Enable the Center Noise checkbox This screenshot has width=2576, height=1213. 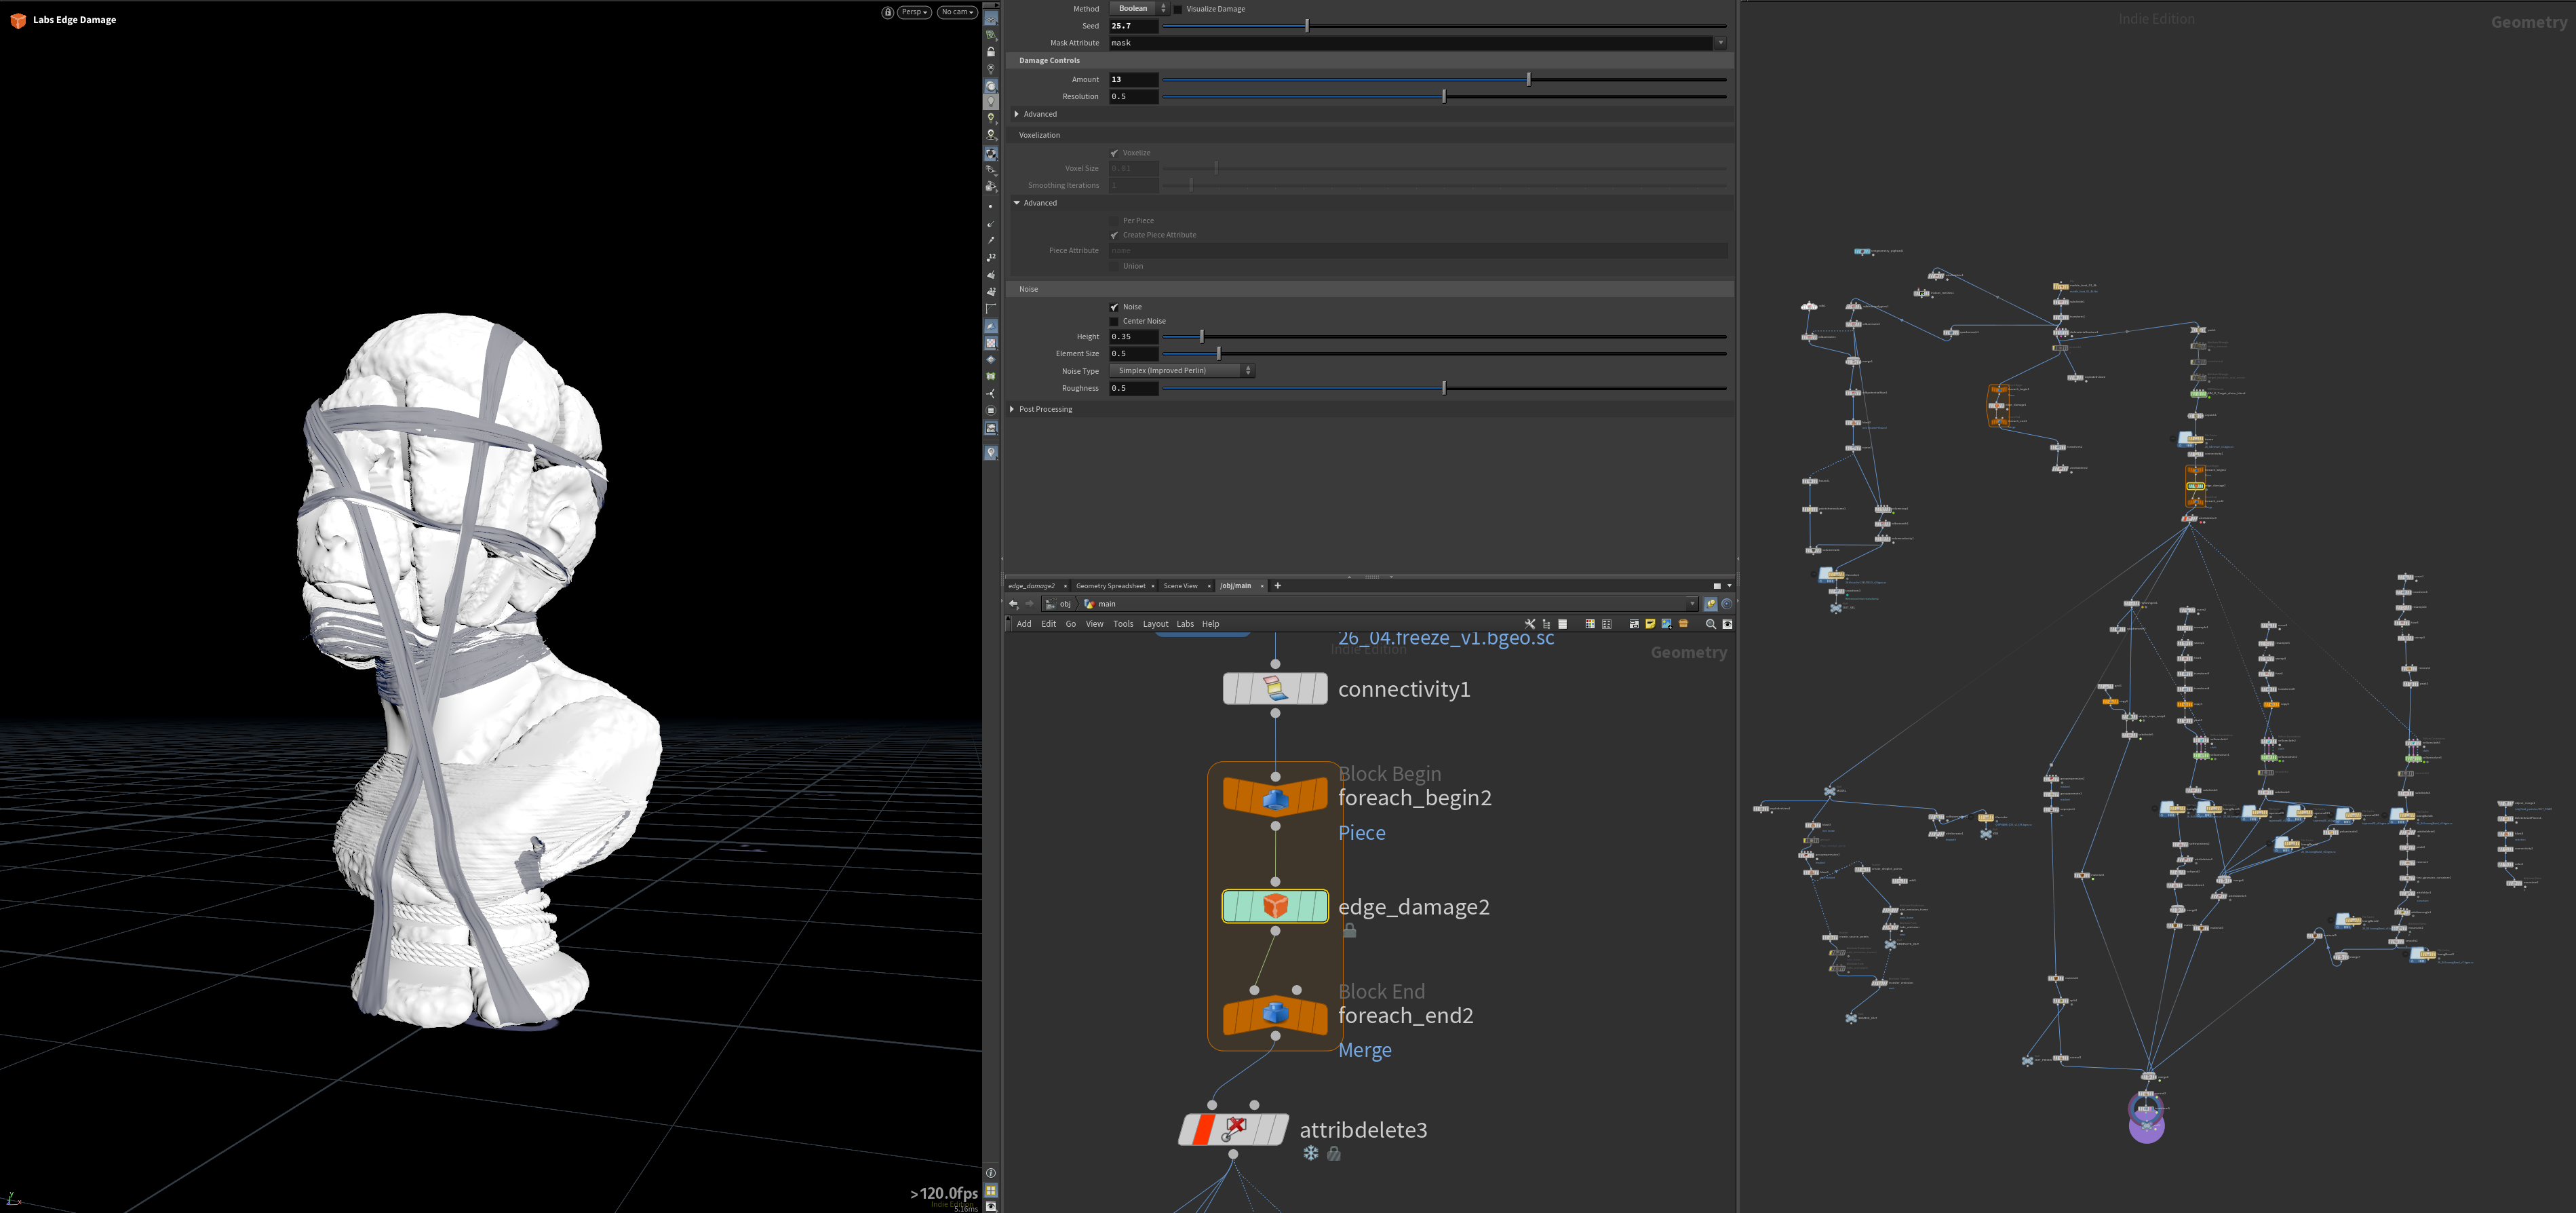coord(1114,321)
